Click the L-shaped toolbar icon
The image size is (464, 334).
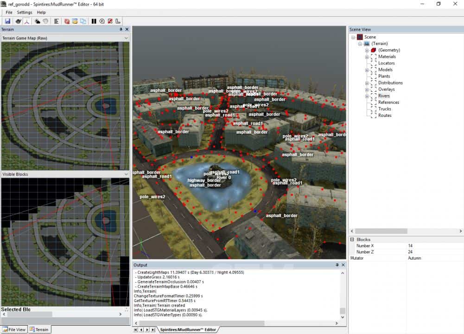118,21
